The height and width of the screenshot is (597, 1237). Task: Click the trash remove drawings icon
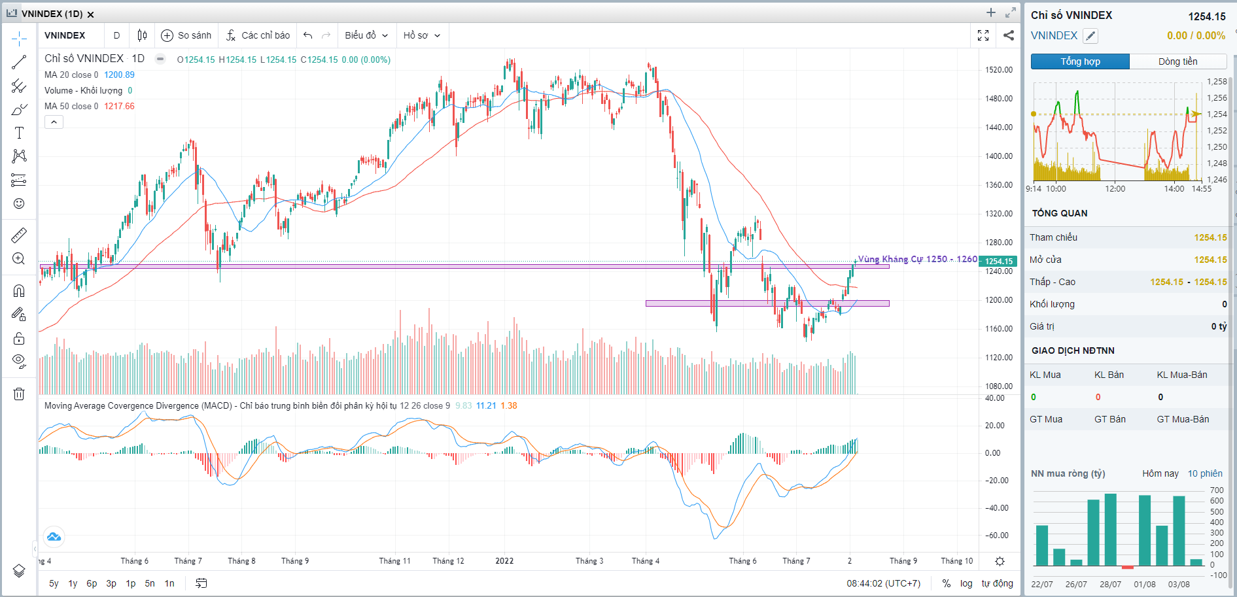coord(19,394)
